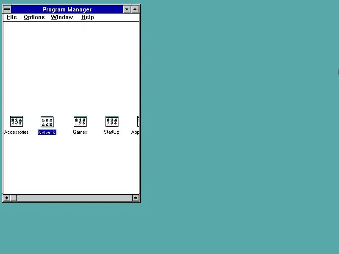Screen dimensions: 339x254
Task: Minimize Program Manager with down arrow button
Action: pyautogui.click(x=127, y=9)
